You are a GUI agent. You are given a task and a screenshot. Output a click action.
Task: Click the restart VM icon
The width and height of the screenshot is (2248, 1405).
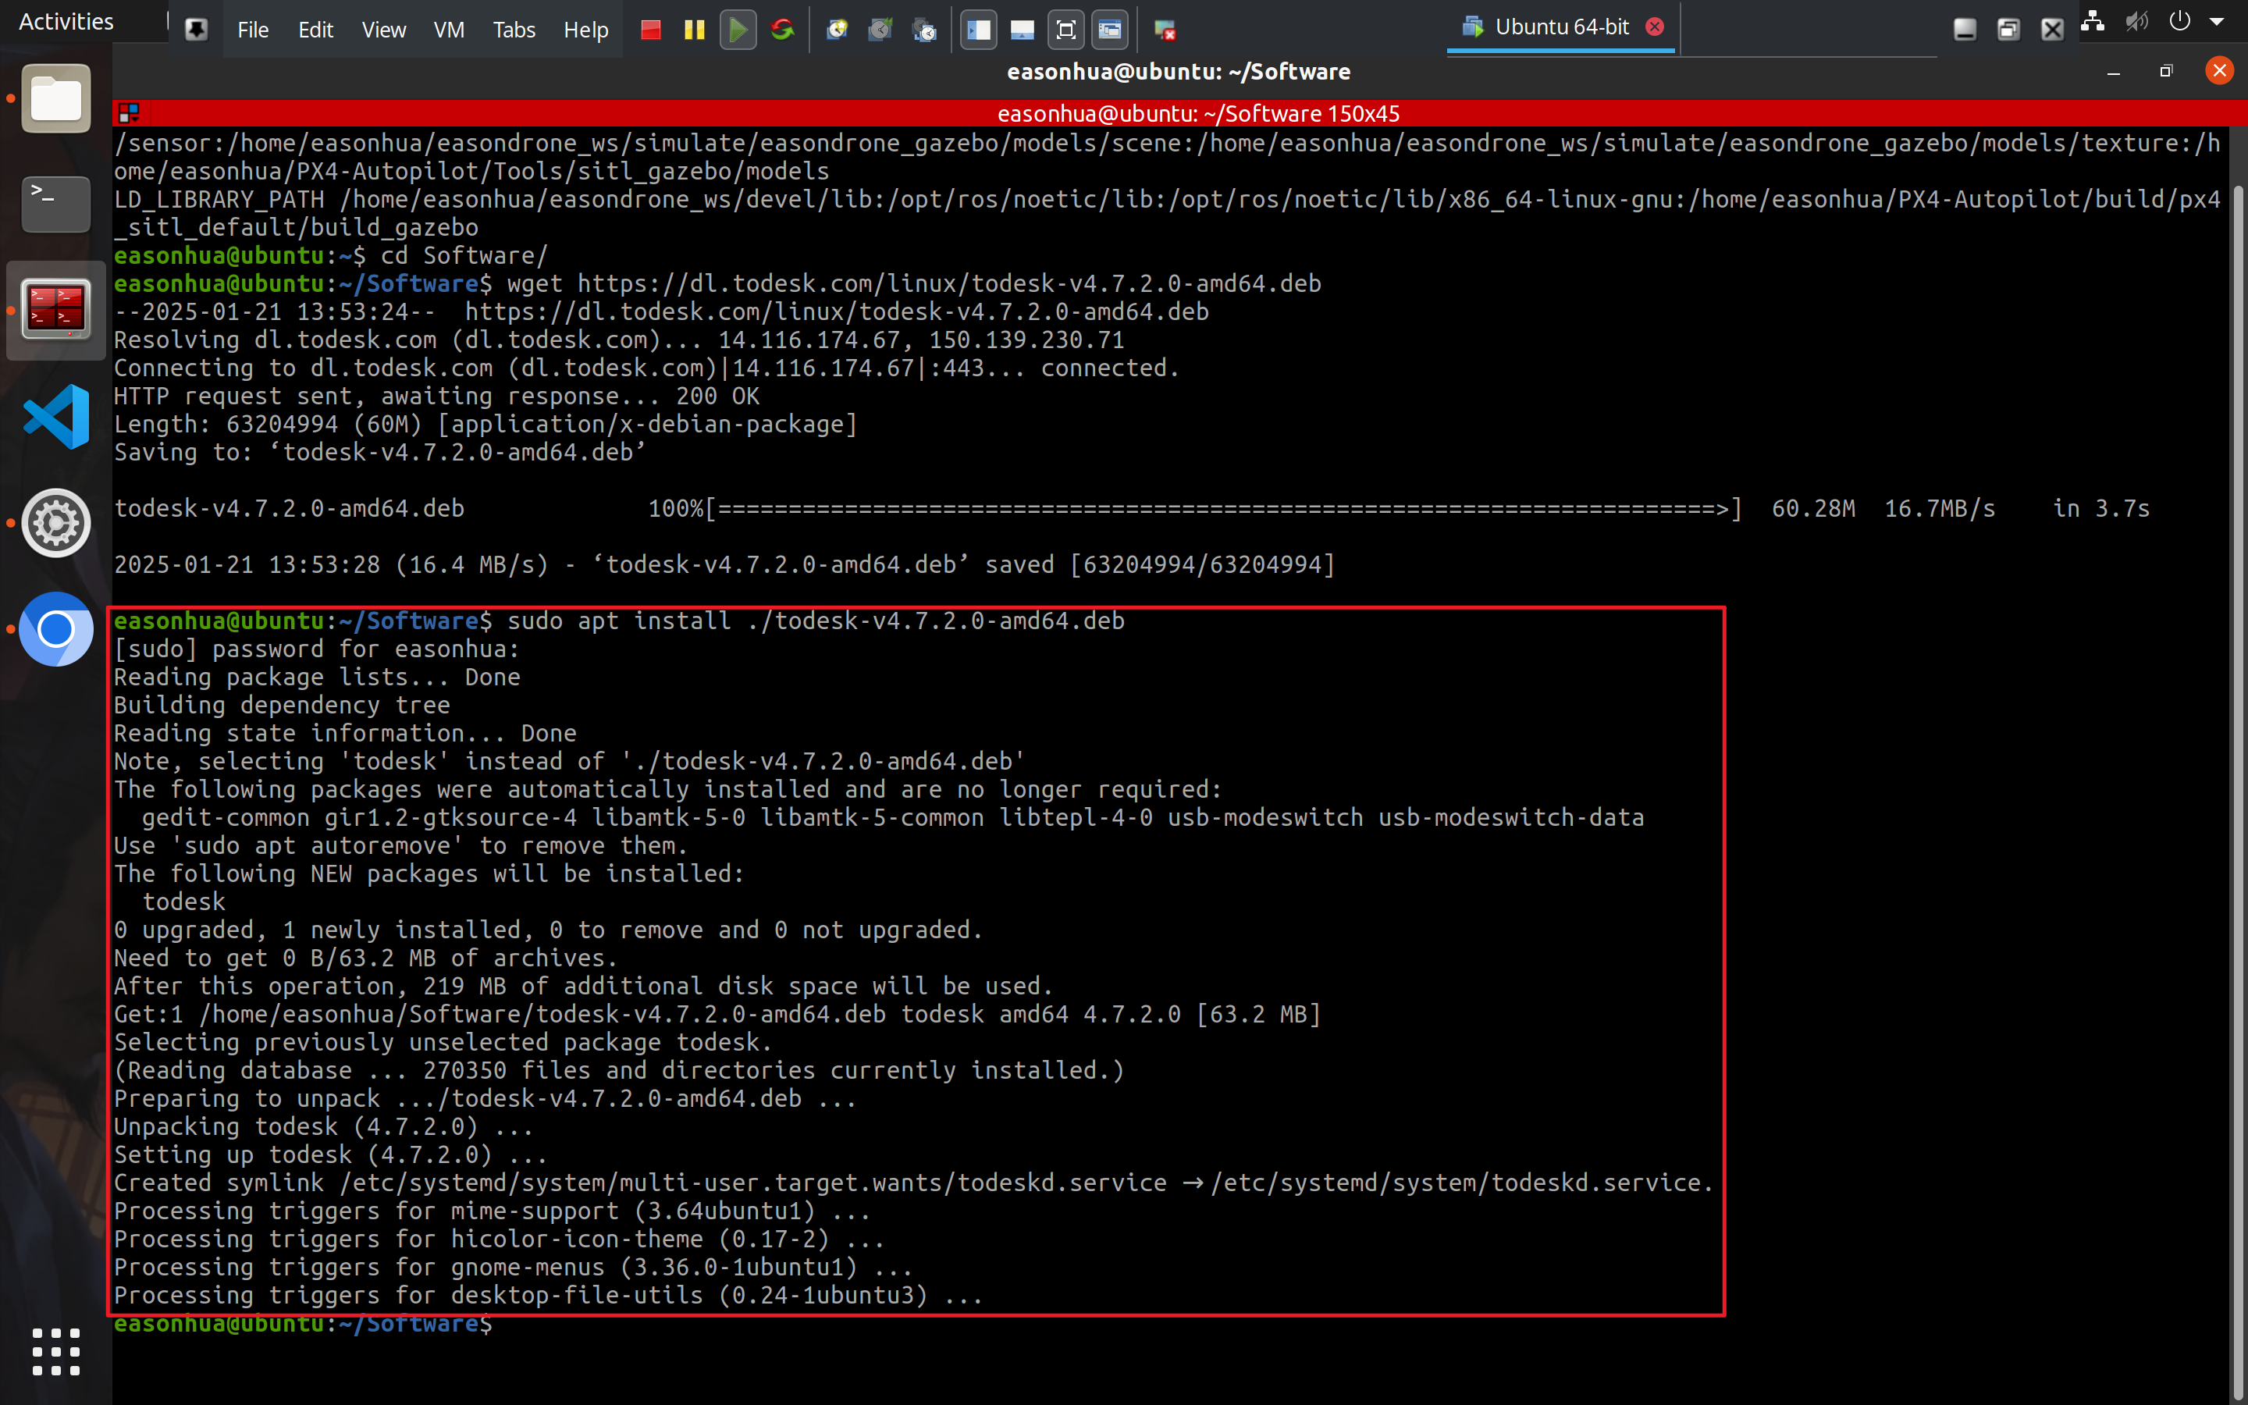(x=782, y=30)
